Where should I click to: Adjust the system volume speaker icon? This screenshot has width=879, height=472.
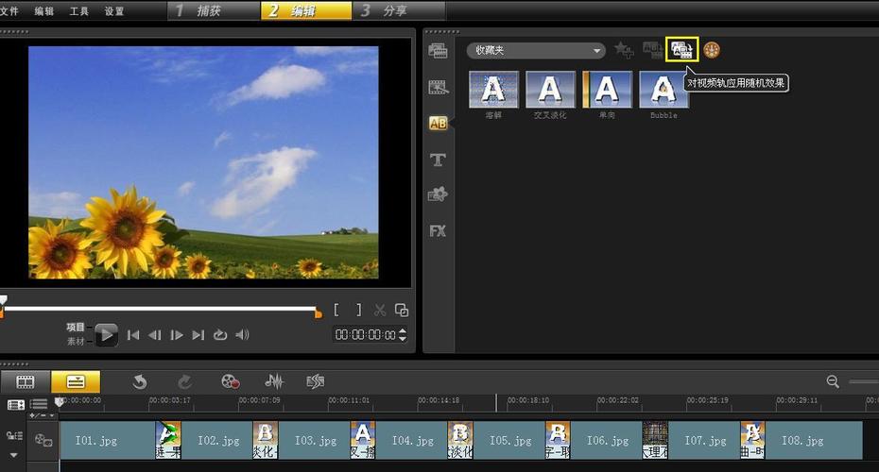(242, 335)
